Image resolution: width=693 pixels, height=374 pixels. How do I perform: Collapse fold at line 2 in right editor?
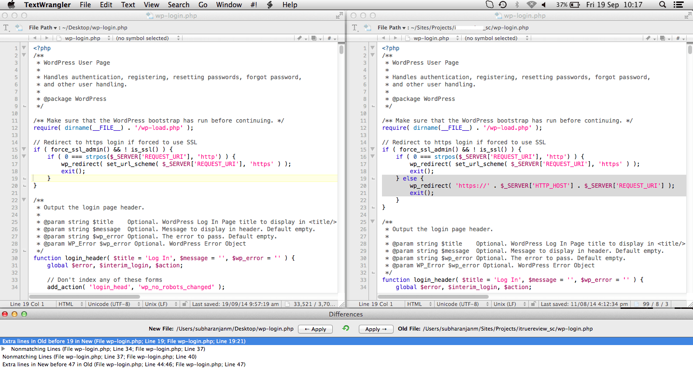[x=372, y=55]
